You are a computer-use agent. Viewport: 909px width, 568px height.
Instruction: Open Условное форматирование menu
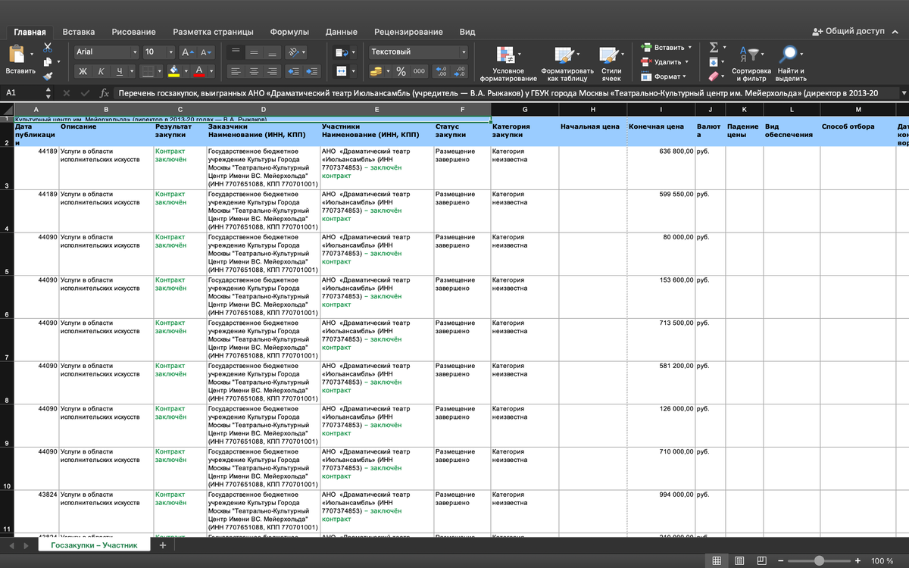coord(508,64)
